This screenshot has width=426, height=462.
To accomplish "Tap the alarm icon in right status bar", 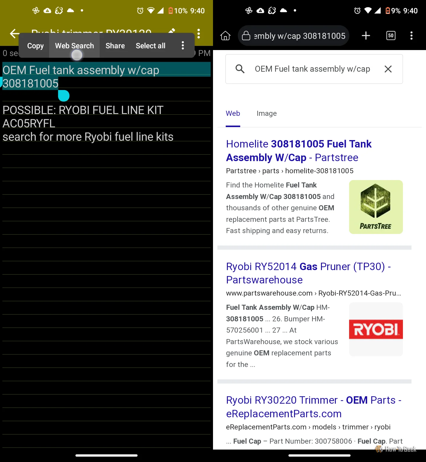I will click(357, 11).
